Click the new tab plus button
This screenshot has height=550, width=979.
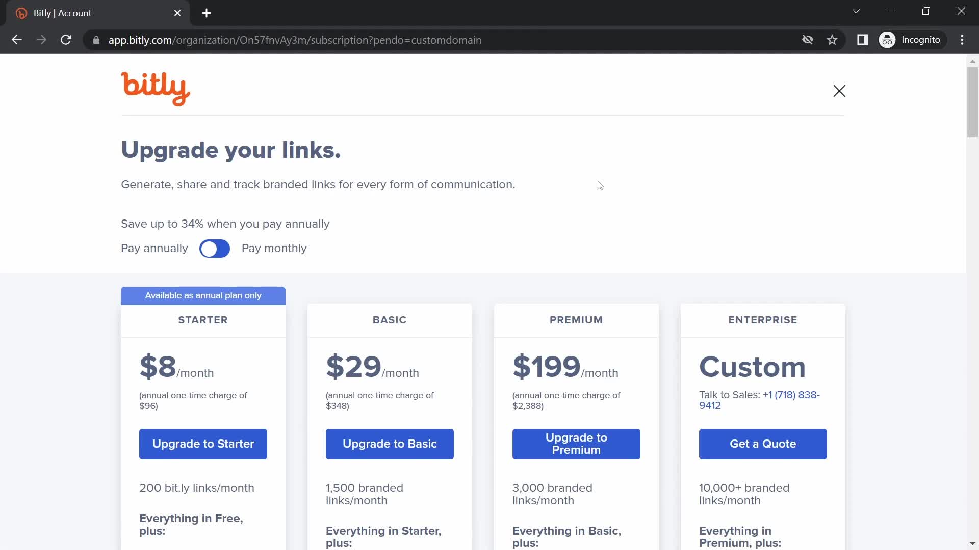click(x=207, y=13)
